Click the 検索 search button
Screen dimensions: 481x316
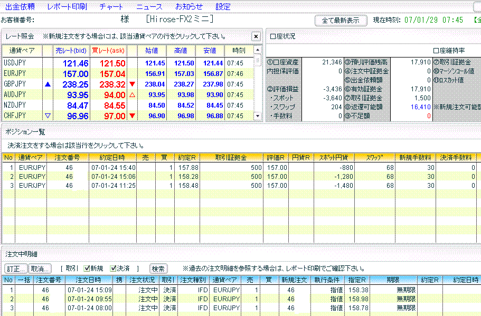[x=158, y=269]
